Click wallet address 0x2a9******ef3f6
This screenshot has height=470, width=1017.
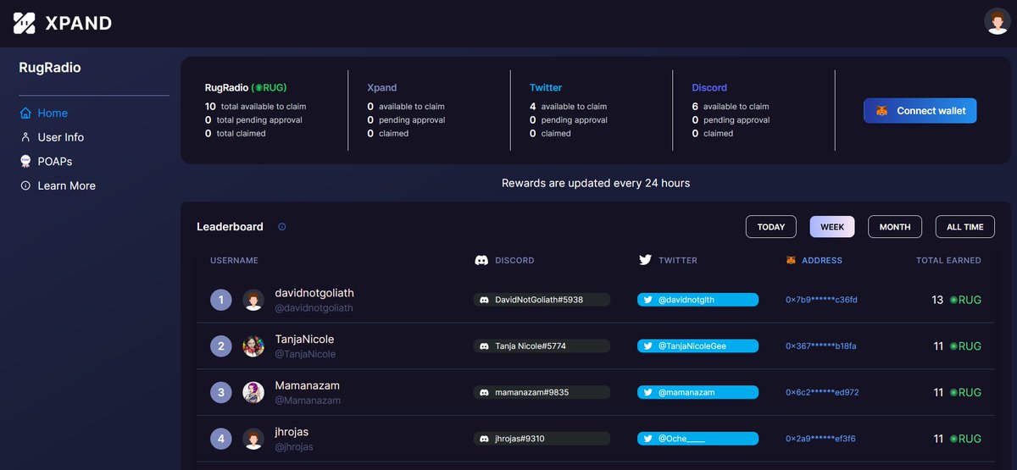click(x=820, y=439)
